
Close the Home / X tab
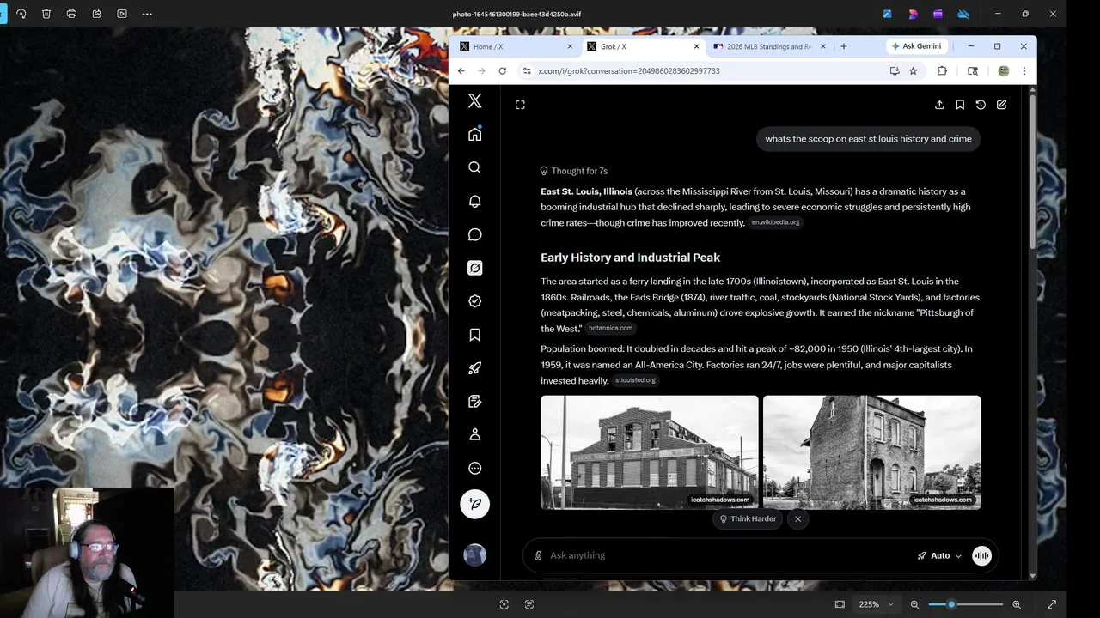(x=570, y=46)
